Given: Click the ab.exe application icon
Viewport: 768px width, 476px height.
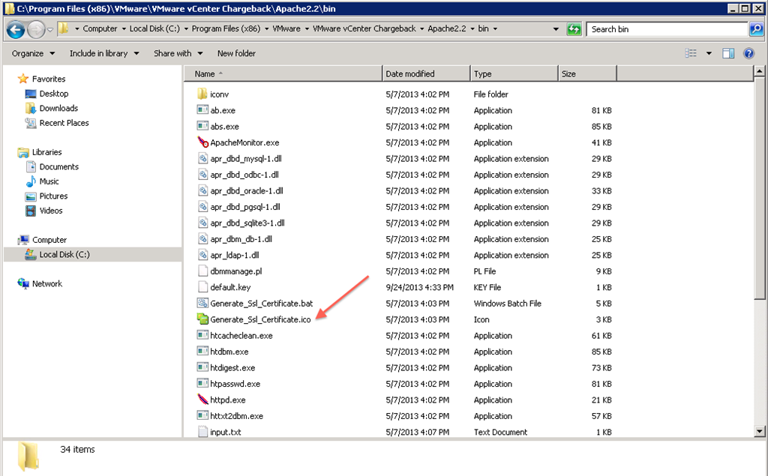Looking at the screenshot, I should pyautogui.click(x=202, y=110).
